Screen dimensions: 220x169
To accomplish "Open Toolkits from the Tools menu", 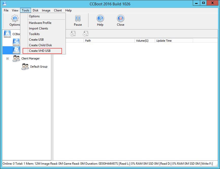I will [43, 34].
